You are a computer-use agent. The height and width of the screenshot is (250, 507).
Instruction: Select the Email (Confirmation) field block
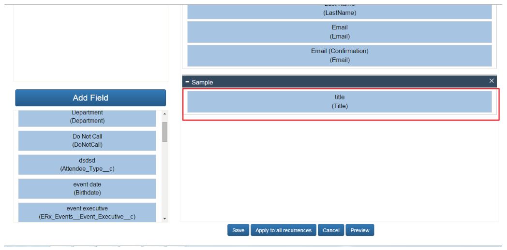pos(340,56)
